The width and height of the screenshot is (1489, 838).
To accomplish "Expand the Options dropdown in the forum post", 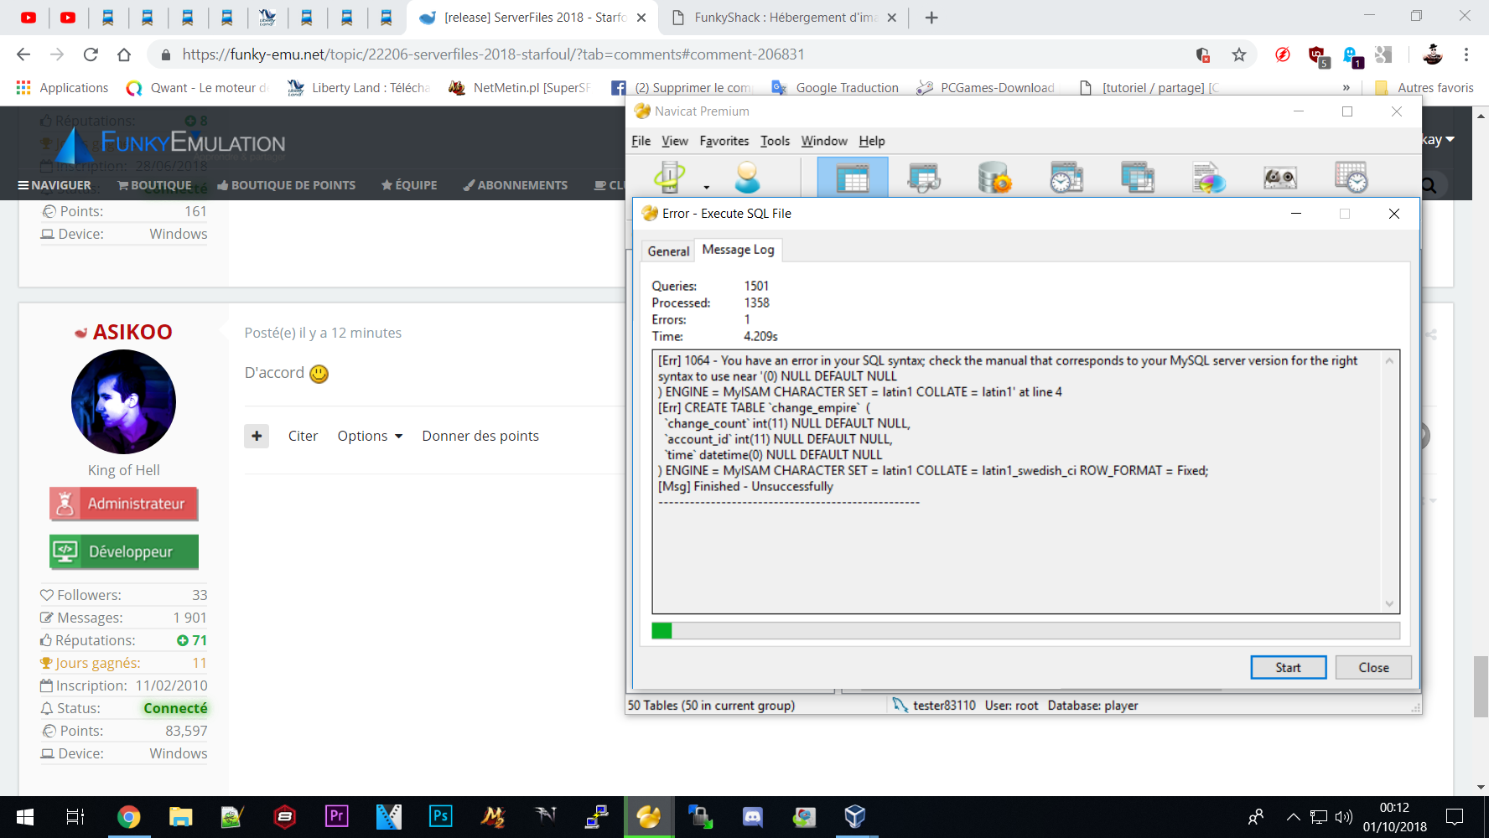I will (370, 436).
